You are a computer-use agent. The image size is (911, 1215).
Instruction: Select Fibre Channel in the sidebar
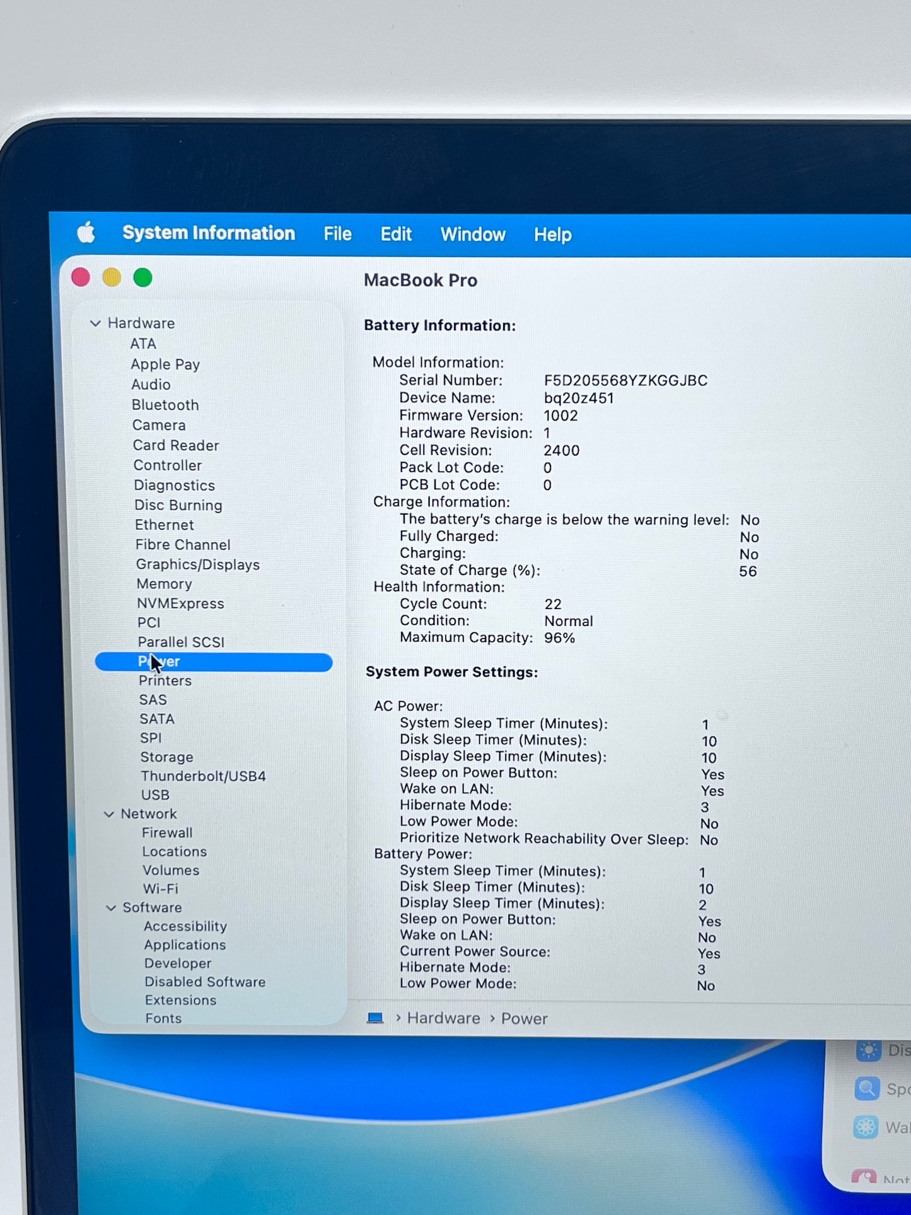183,545
